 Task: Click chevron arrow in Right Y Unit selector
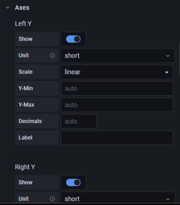click(x=168, y=199)
